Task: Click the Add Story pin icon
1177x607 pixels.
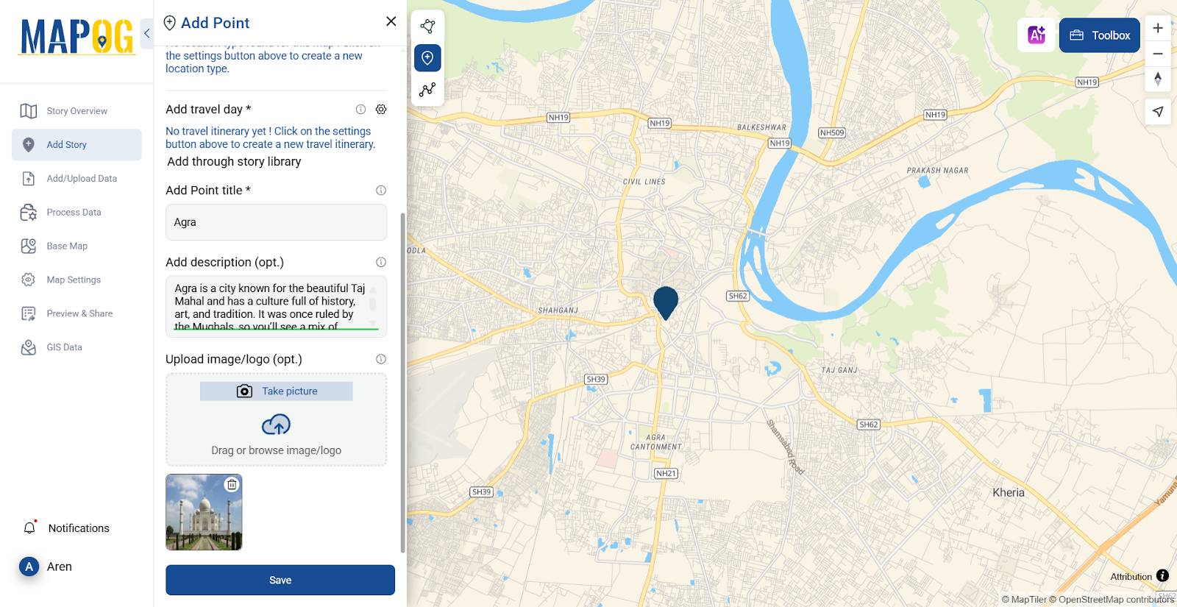Action: [29, 145]
